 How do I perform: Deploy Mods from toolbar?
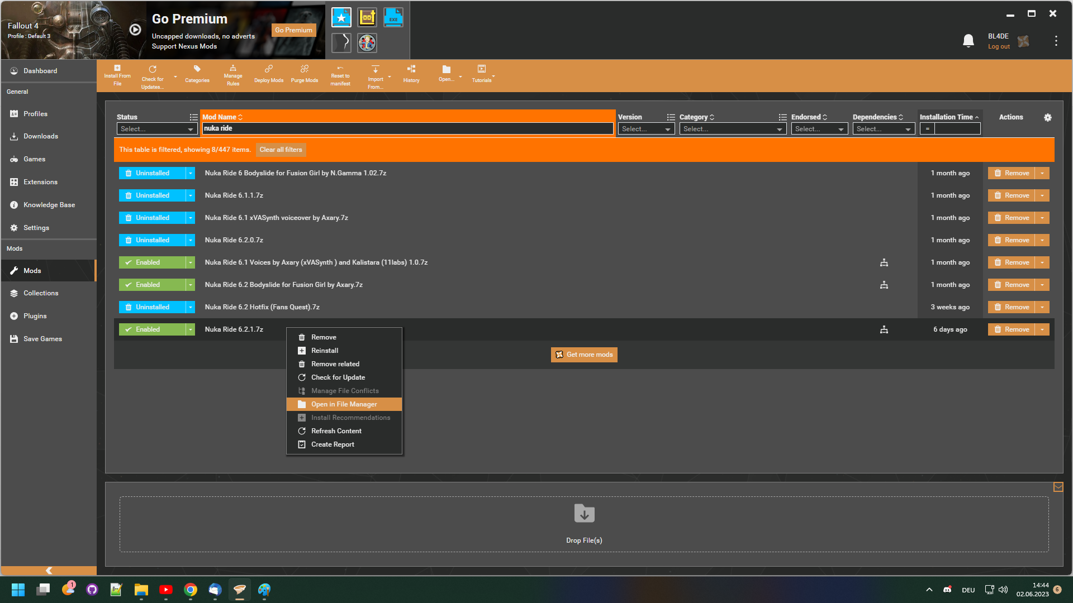[269, 75]
